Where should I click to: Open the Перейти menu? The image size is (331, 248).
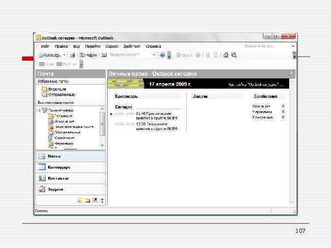(93, 46)
